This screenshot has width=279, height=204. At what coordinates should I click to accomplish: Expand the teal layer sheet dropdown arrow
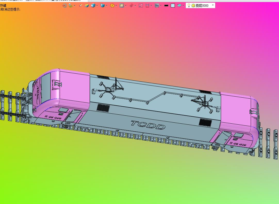(183, 6)
